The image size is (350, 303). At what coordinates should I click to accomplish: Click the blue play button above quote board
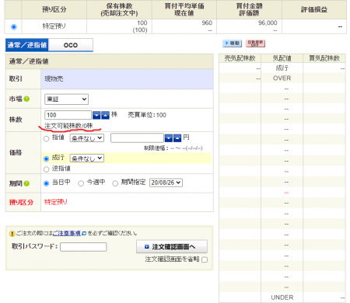[x=232, y=44]
